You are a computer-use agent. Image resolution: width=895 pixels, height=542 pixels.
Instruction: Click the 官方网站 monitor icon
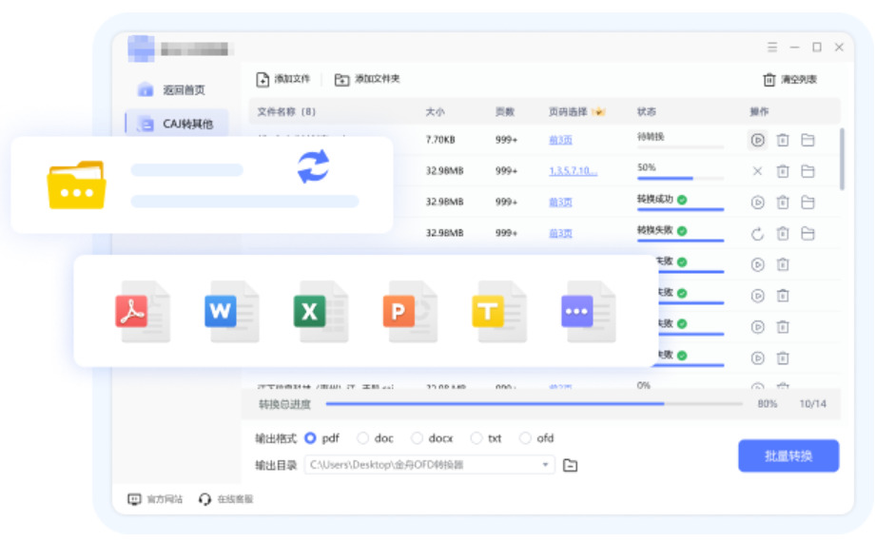tap(134, 500)
